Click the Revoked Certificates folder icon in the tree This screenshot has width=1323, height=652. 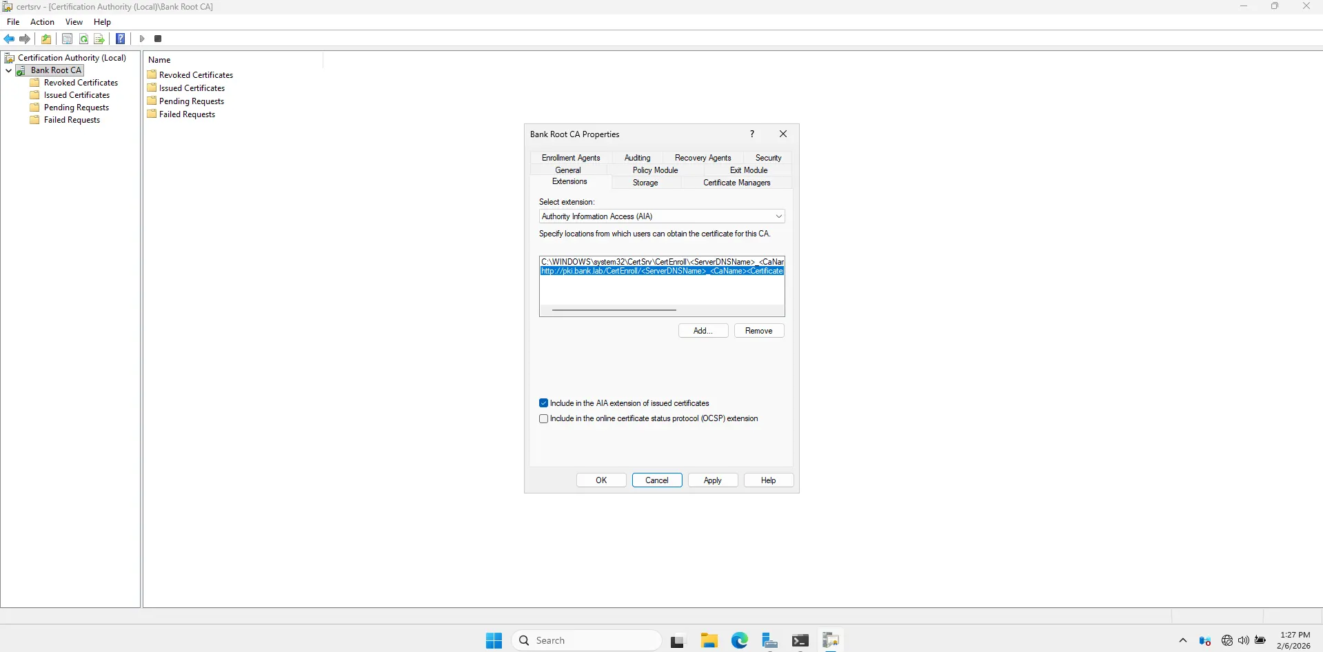pos(34,83)
